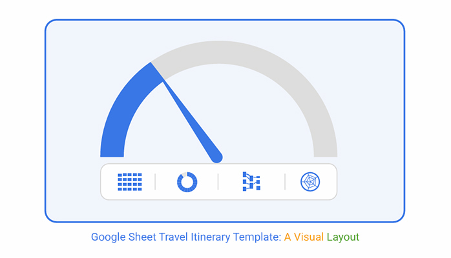Click the divider between Sankey and radar icons
Image resolution: width=451 pixels, height=258 pixels.
pos(285,182)
